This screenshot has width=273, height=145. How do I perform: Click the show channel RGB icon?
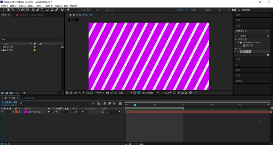click(x=115, y=93)
